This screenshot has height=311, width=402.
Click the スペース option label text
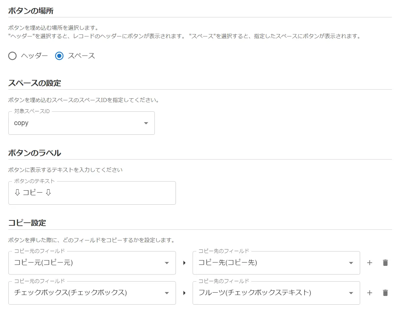click(81, 56)
